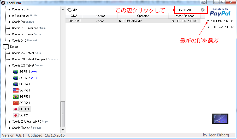The image size is (237, 139).
Task: Click the China flag next to SGP541
Action: tap(16, 103)
